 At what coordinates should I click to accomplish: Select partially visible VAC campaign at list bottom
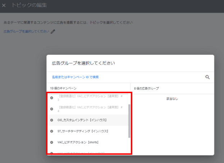coord(81,153)
